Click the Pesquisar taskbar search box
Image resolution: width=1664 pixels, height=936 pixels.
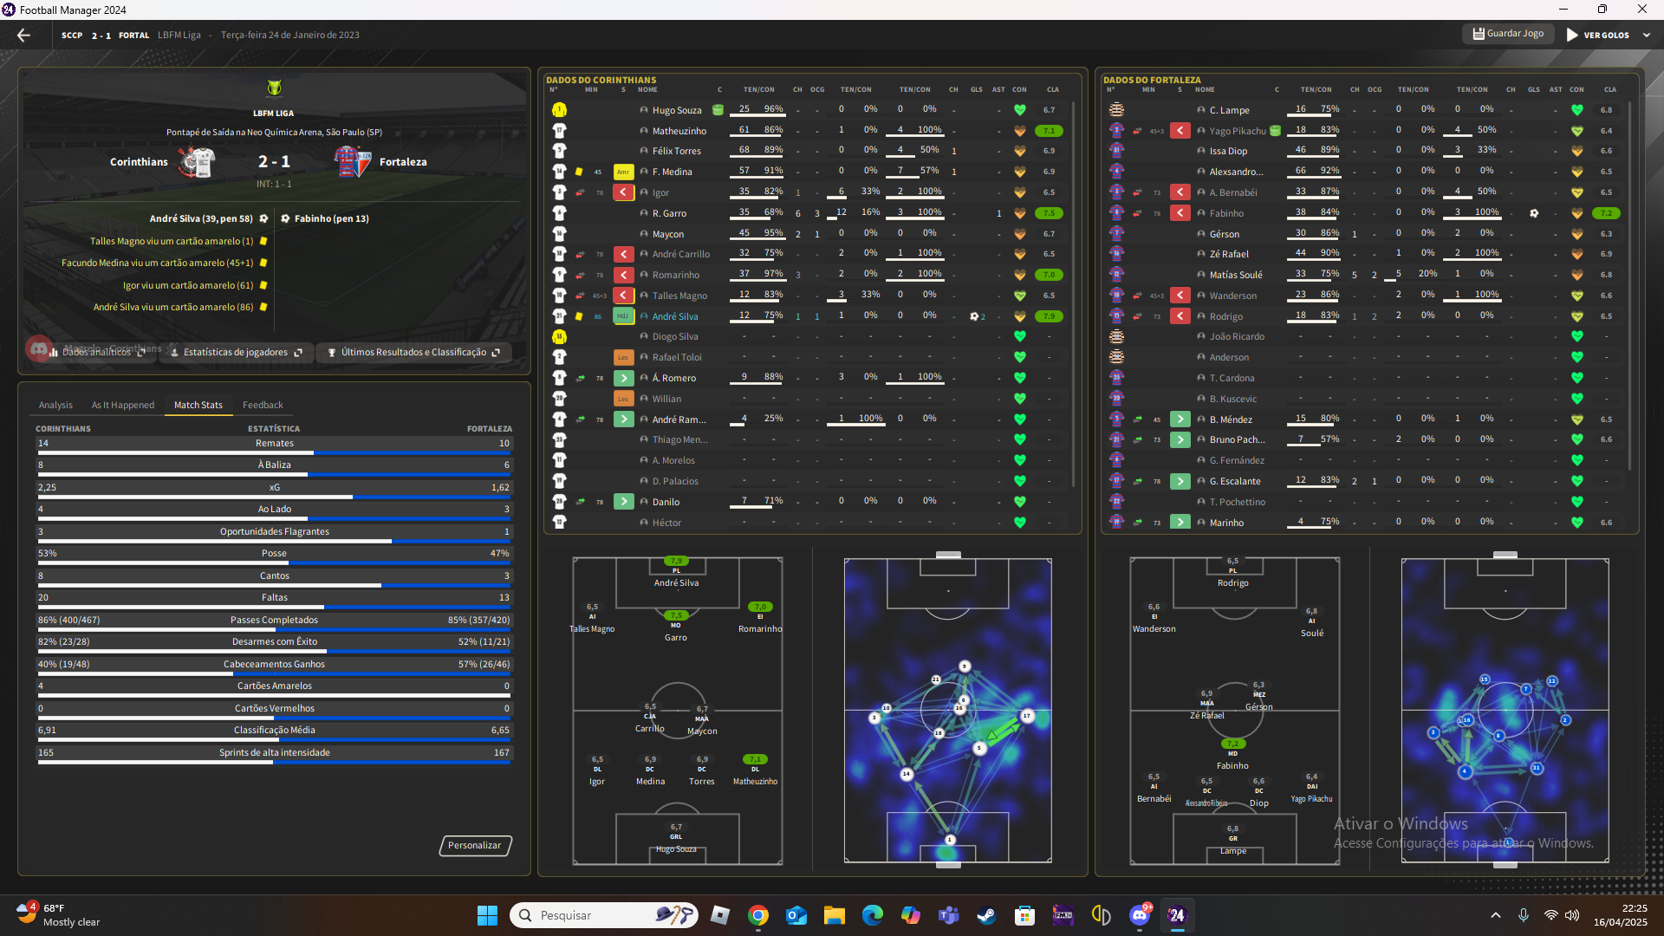(604, 915)
